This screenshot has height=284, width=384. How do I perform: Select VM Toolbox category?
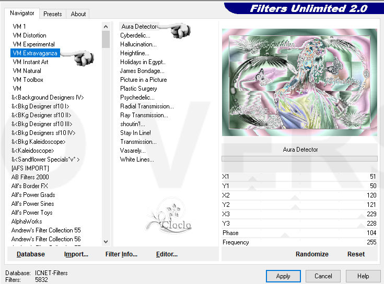28,80
